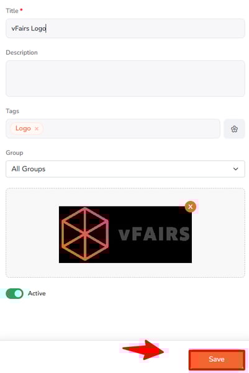Click the Active label text
Screen dimensions: 249x373
[37, 293]
